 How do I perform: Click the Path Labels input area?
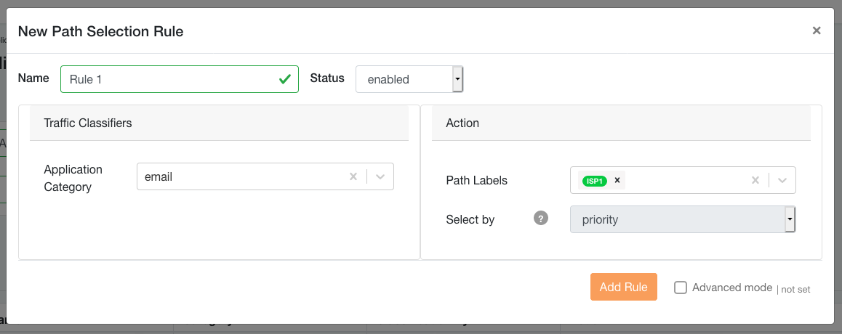pos(683,181)
